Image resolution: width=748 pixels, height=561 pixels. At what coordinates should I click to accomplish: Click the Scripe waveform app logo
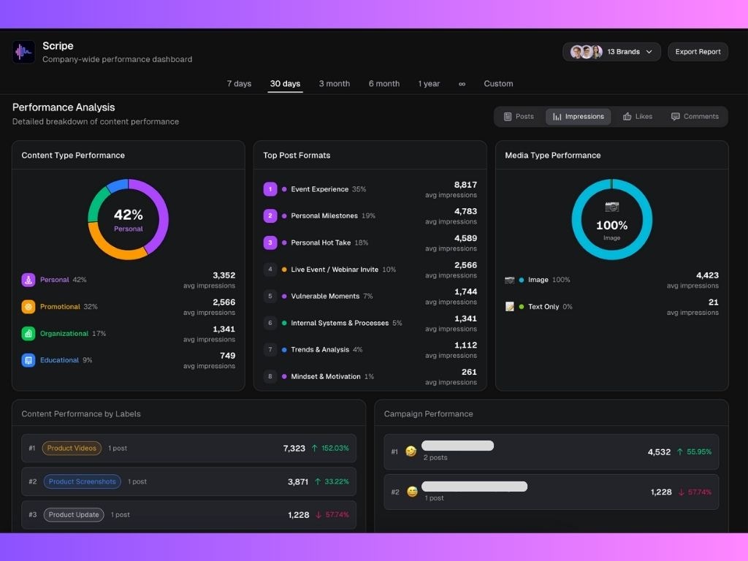23,51
